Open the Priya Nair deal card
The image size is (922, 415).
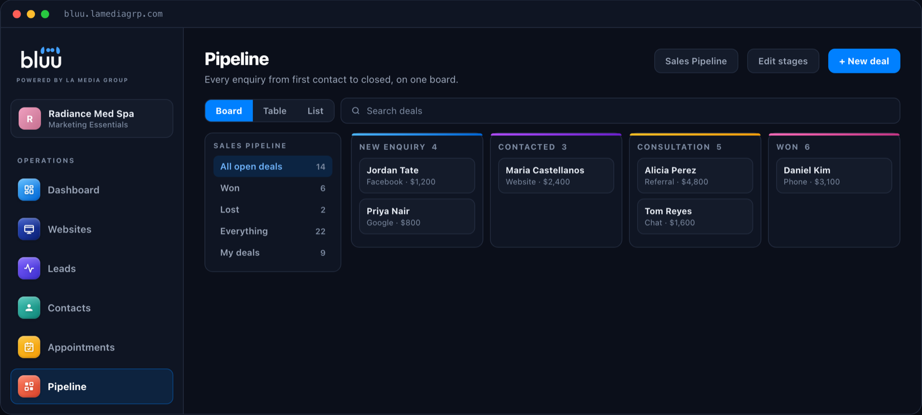click(417, 216)
